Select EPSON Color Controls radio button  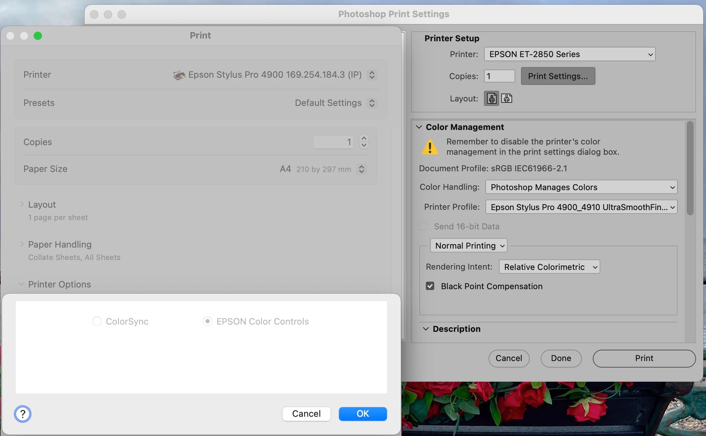(x=208, y=321)
